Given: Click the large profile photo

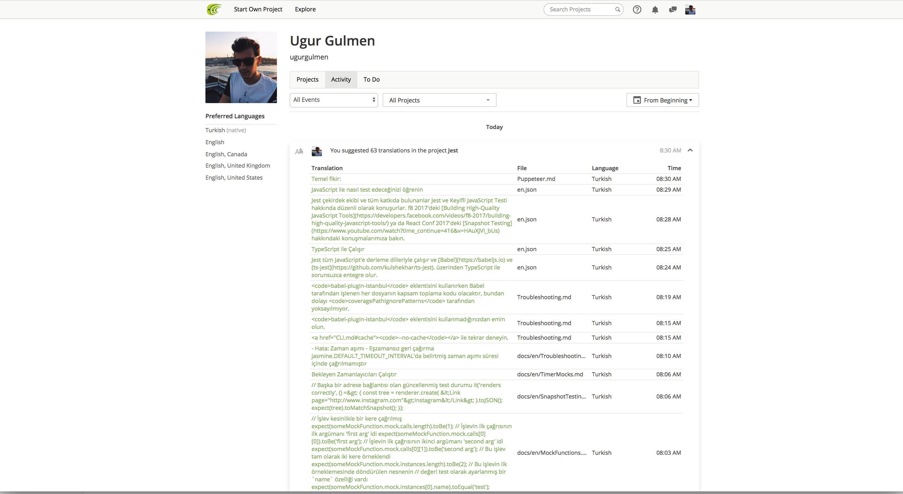Looking at the screenshot, I should [x=241, y=67].
